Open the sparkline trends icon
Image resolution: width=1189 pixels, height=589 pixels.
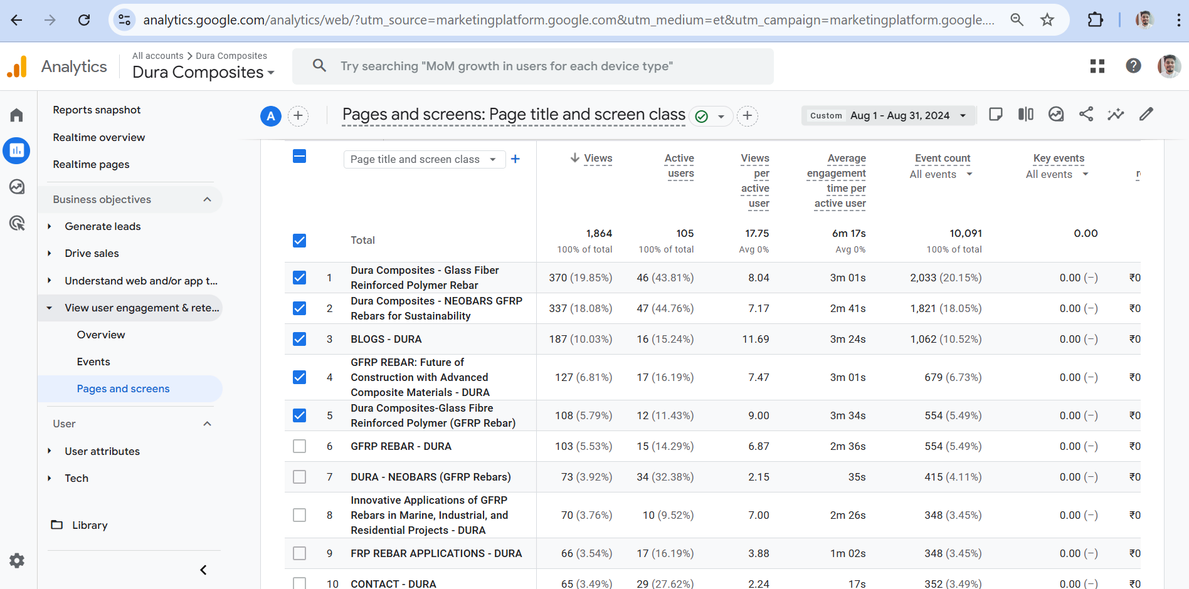tap(1116, 114)
